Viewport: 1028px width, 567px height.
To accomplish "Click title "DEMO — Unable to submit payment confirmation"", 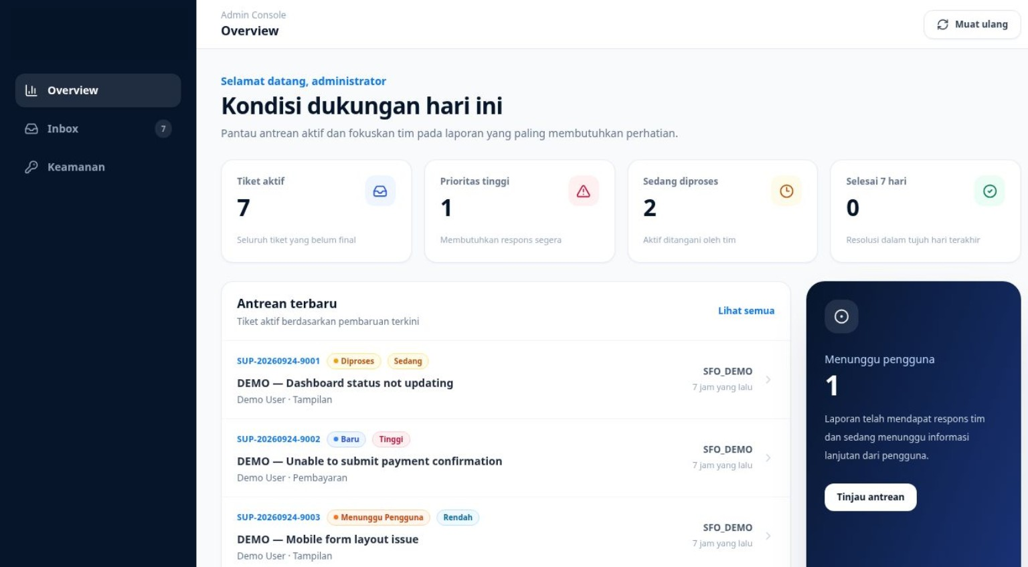I will coord(369,461).
